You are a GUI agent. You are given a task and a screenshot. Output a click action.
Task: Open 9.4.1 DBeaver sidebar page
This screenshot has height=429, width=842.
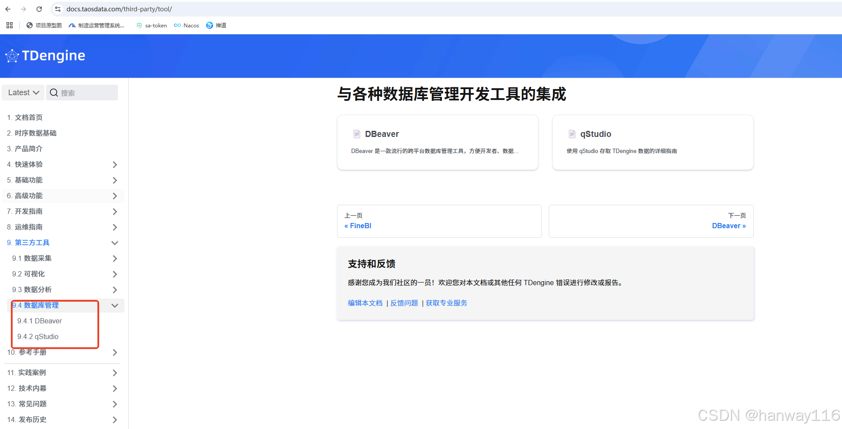pyautogui.click(x=40, y=321)
